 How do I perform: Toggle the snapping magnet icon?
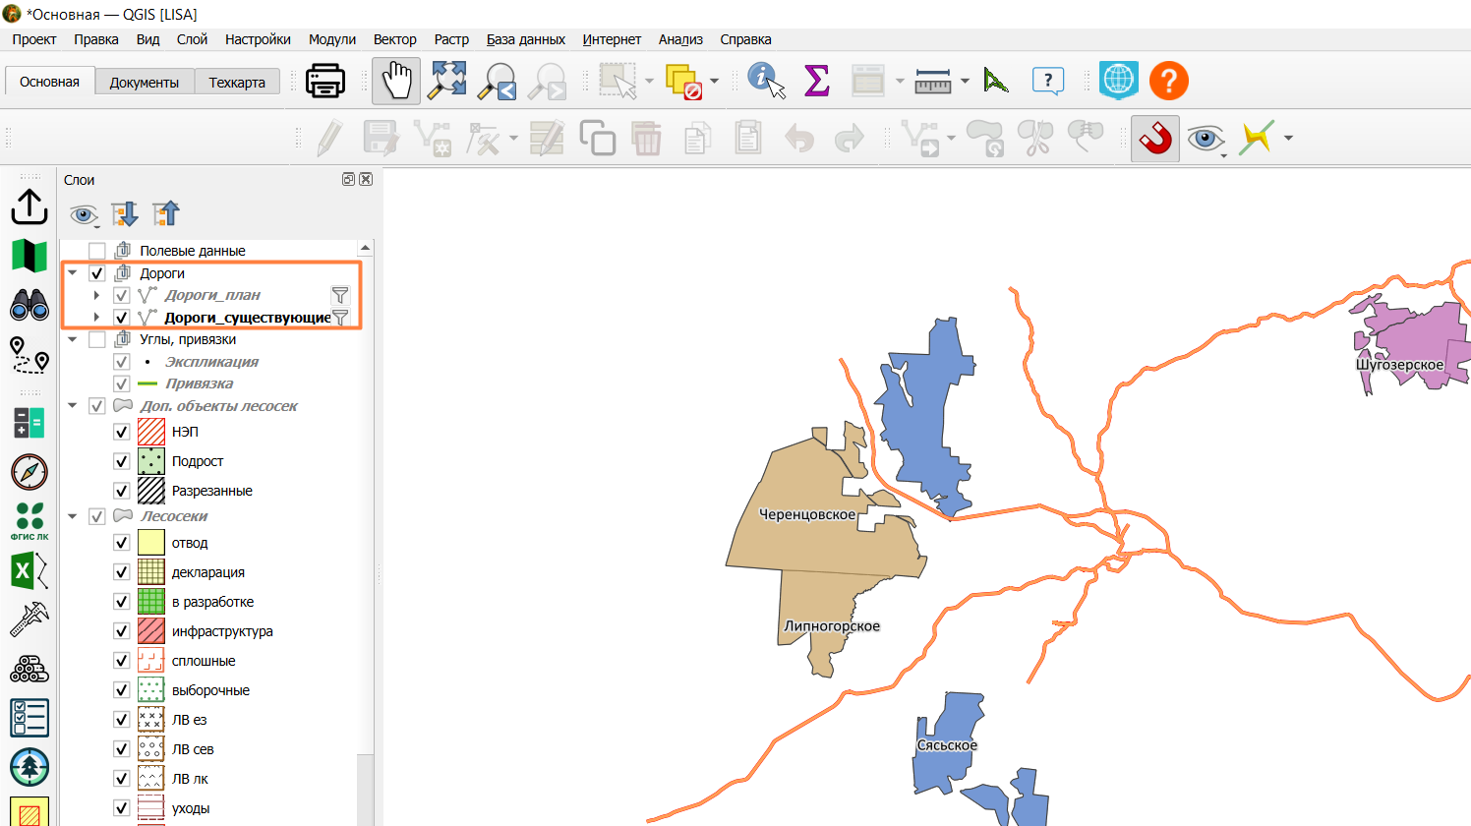pyautogui.click(x=1155, y=139)
